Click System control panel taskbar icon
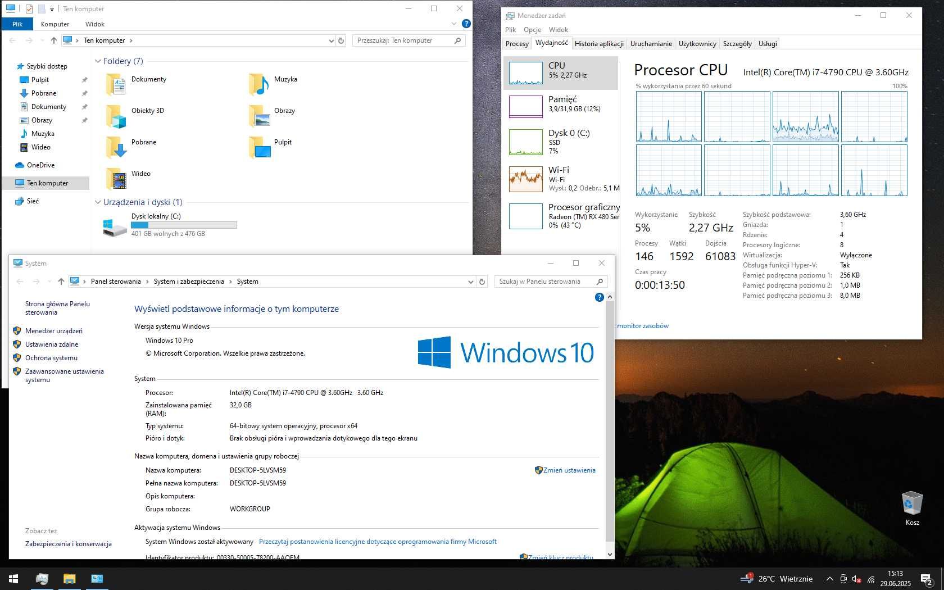 (x=97, y=578)
